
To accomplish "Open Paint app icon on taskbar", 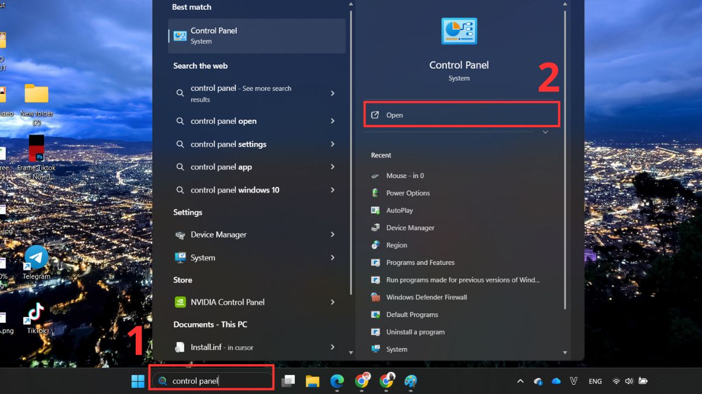I will click(x=411, y=381).
